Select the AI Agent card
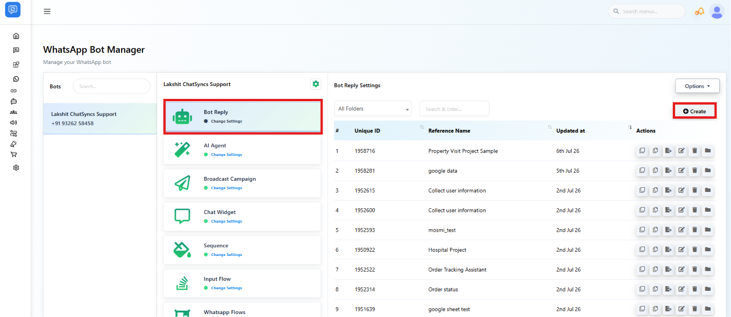The height and width of the screenshot is (317, 731). point(242,150)
